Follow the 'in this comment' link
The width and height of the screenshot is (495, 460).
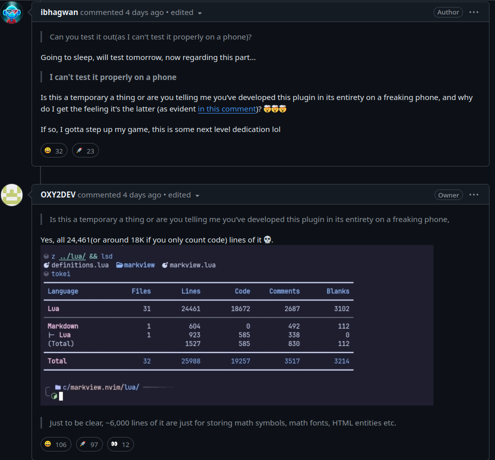click(x=226, y=109)
